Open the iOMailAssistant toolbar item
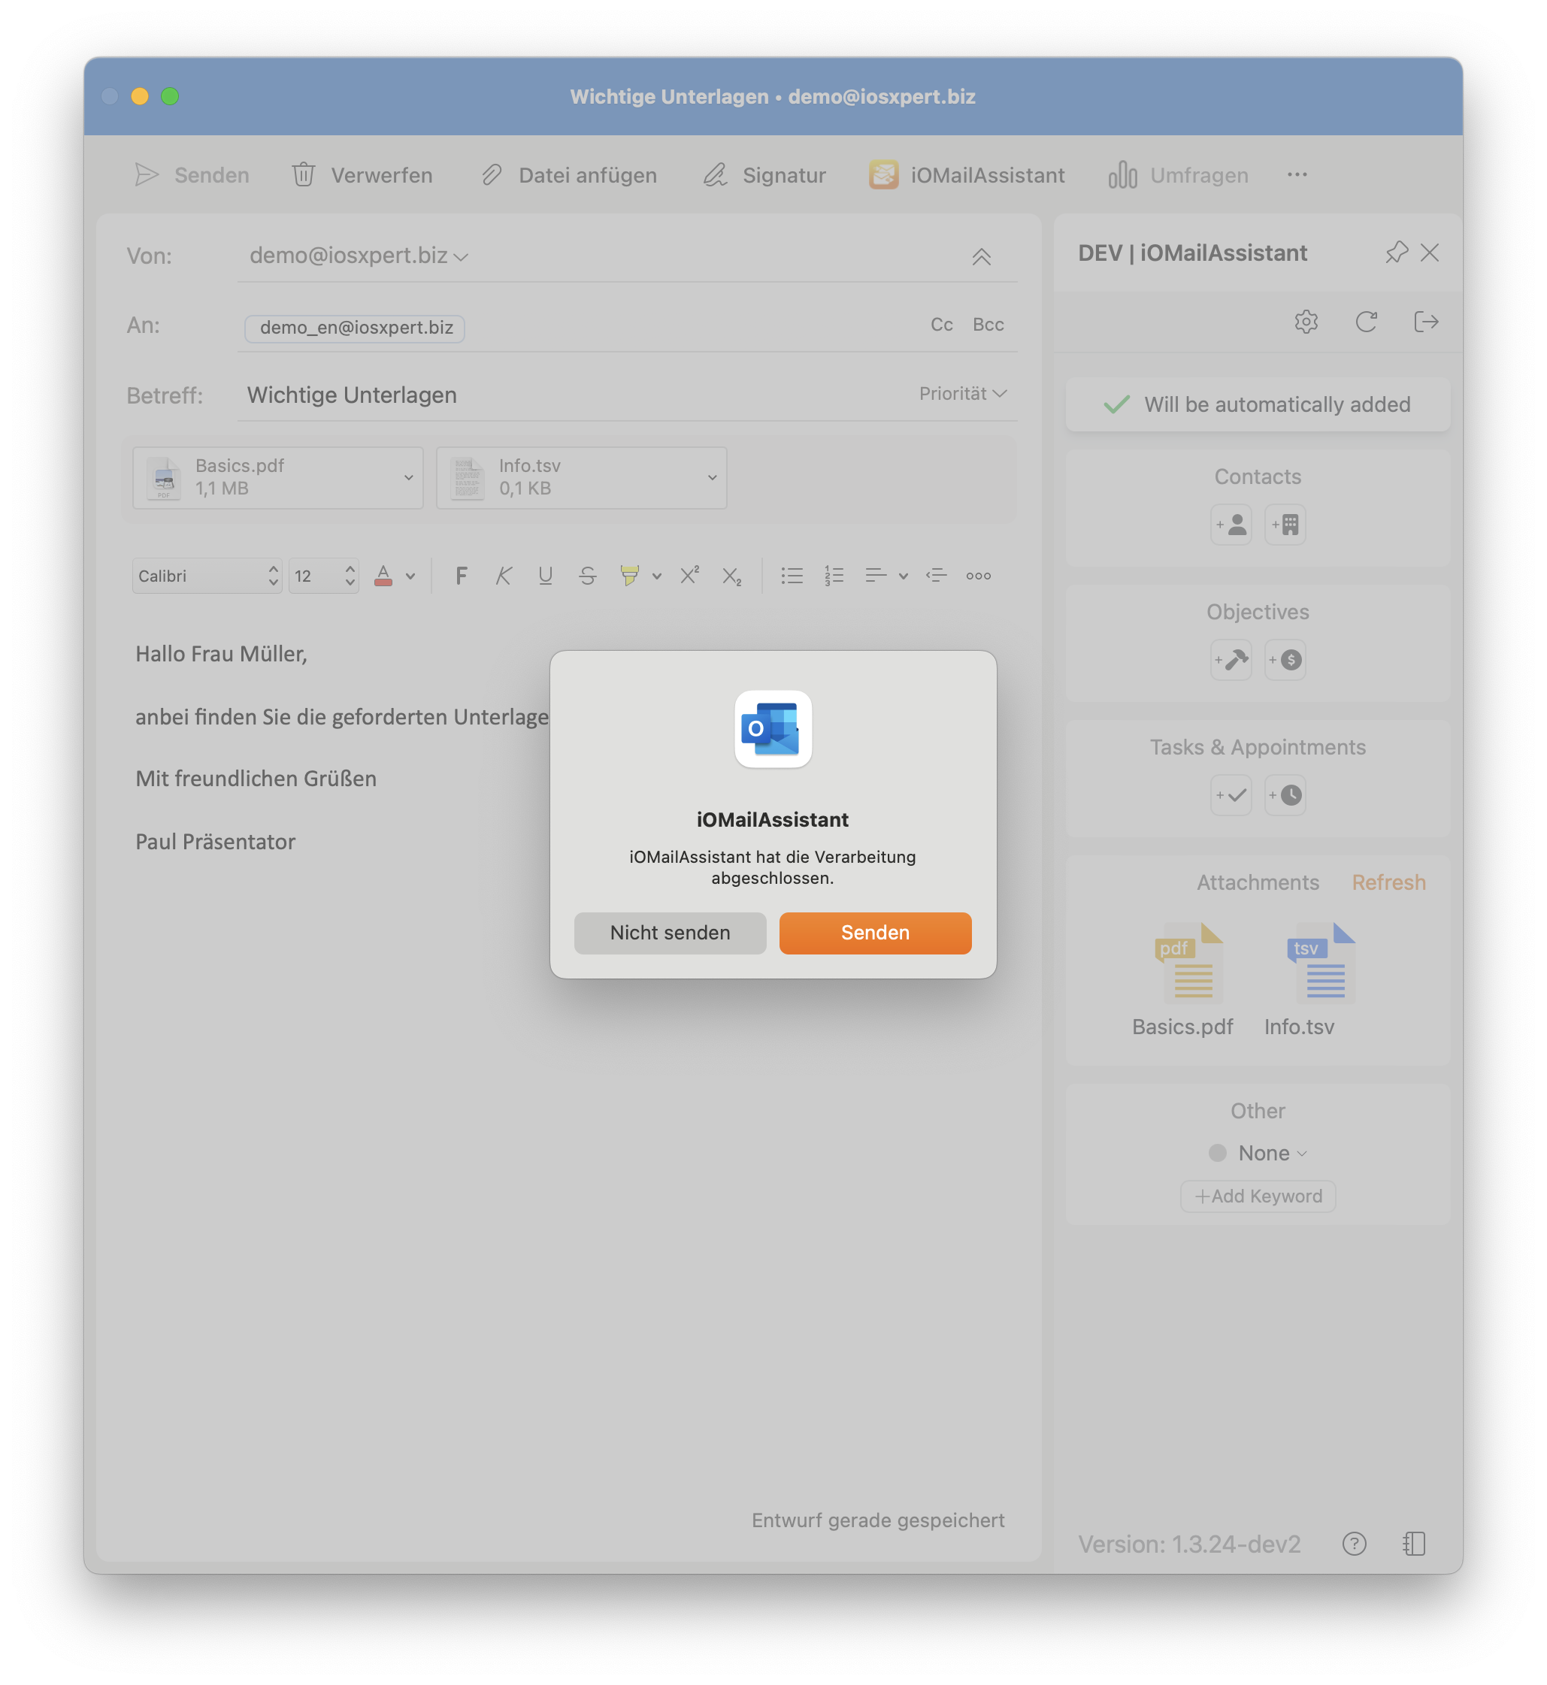Image resolution: width=1547 pixels, height=1685 pixels. tap(966, 175)
